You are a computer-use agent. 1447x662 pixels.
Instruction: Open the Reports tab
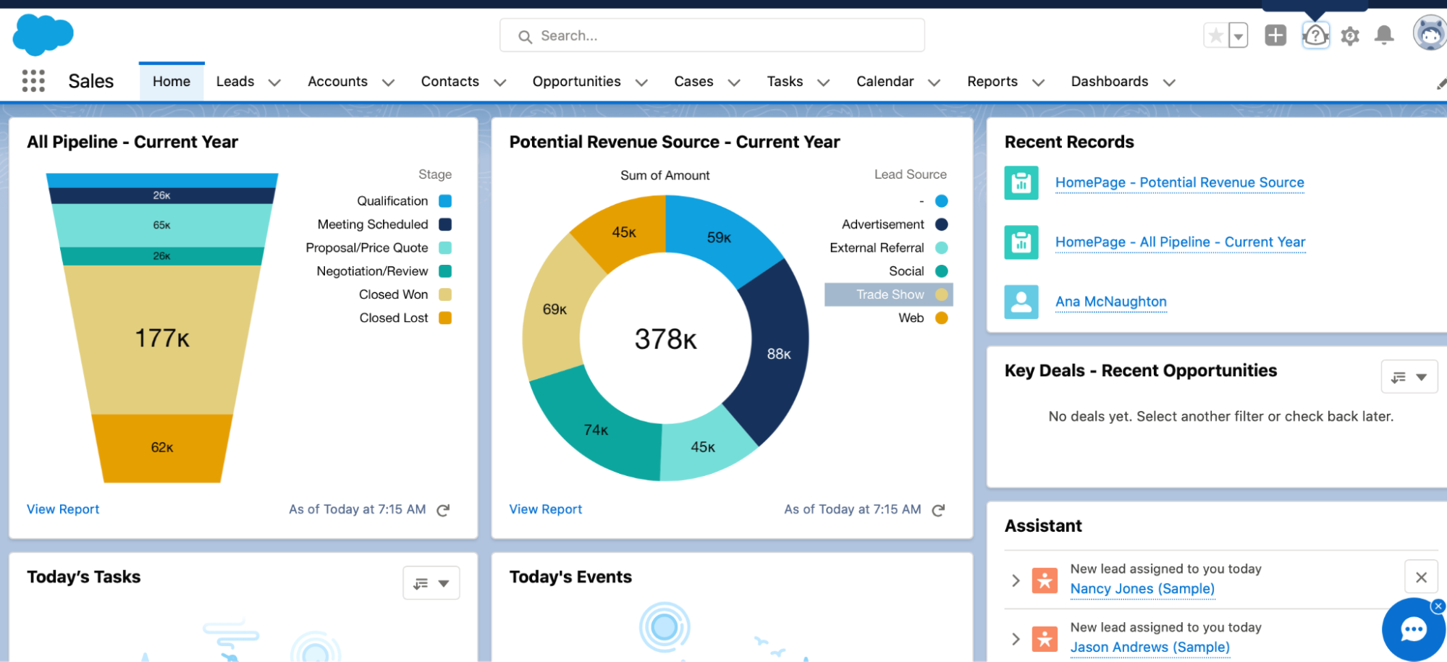(x=992, y=82)
